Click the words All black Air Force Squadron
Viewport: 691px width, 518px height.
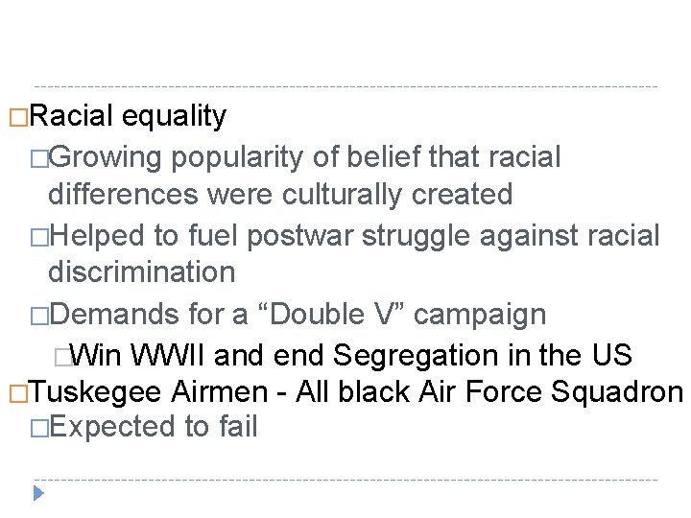[489, 391]
